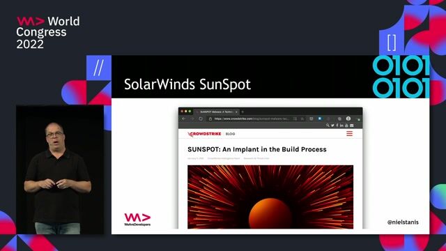Click the World Congress 2022 logo
This screenshot has width=446, height=251.
click(48, 33)
